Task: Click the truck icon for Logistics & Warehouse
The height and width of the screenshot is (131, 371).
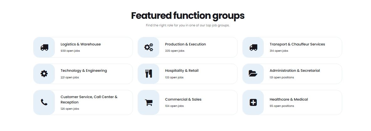Action: [44, 47]
